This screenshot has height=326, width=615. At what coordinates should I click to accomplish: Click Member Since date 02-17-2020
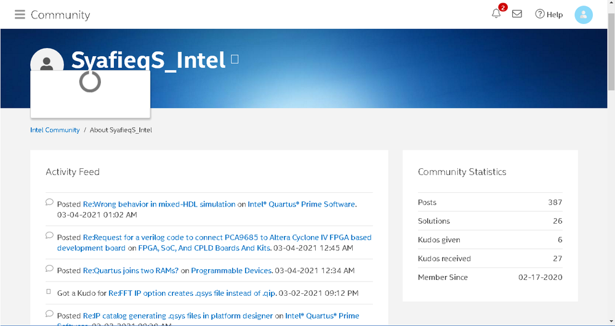[540, 277]
